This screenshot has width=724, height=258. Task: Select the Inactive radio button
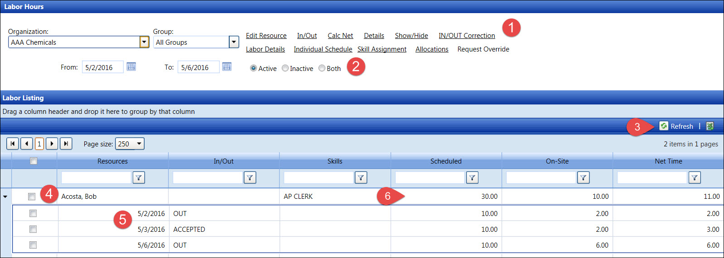285,68
